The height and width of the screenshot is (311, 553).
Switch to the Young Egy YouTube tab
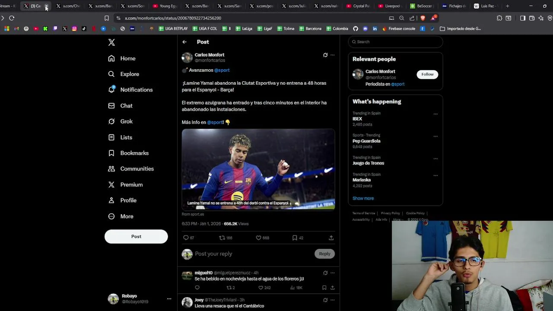click(165, 6)
